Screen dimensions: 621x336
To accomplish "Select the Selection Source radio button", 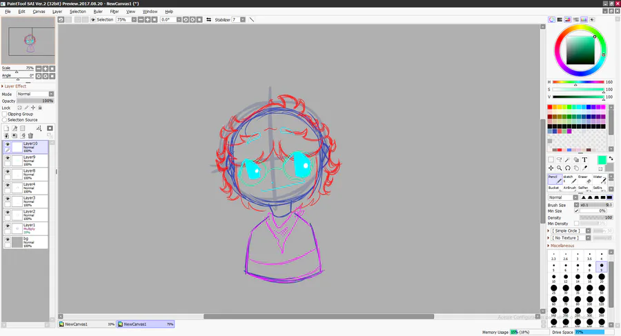I will point(5,119).
